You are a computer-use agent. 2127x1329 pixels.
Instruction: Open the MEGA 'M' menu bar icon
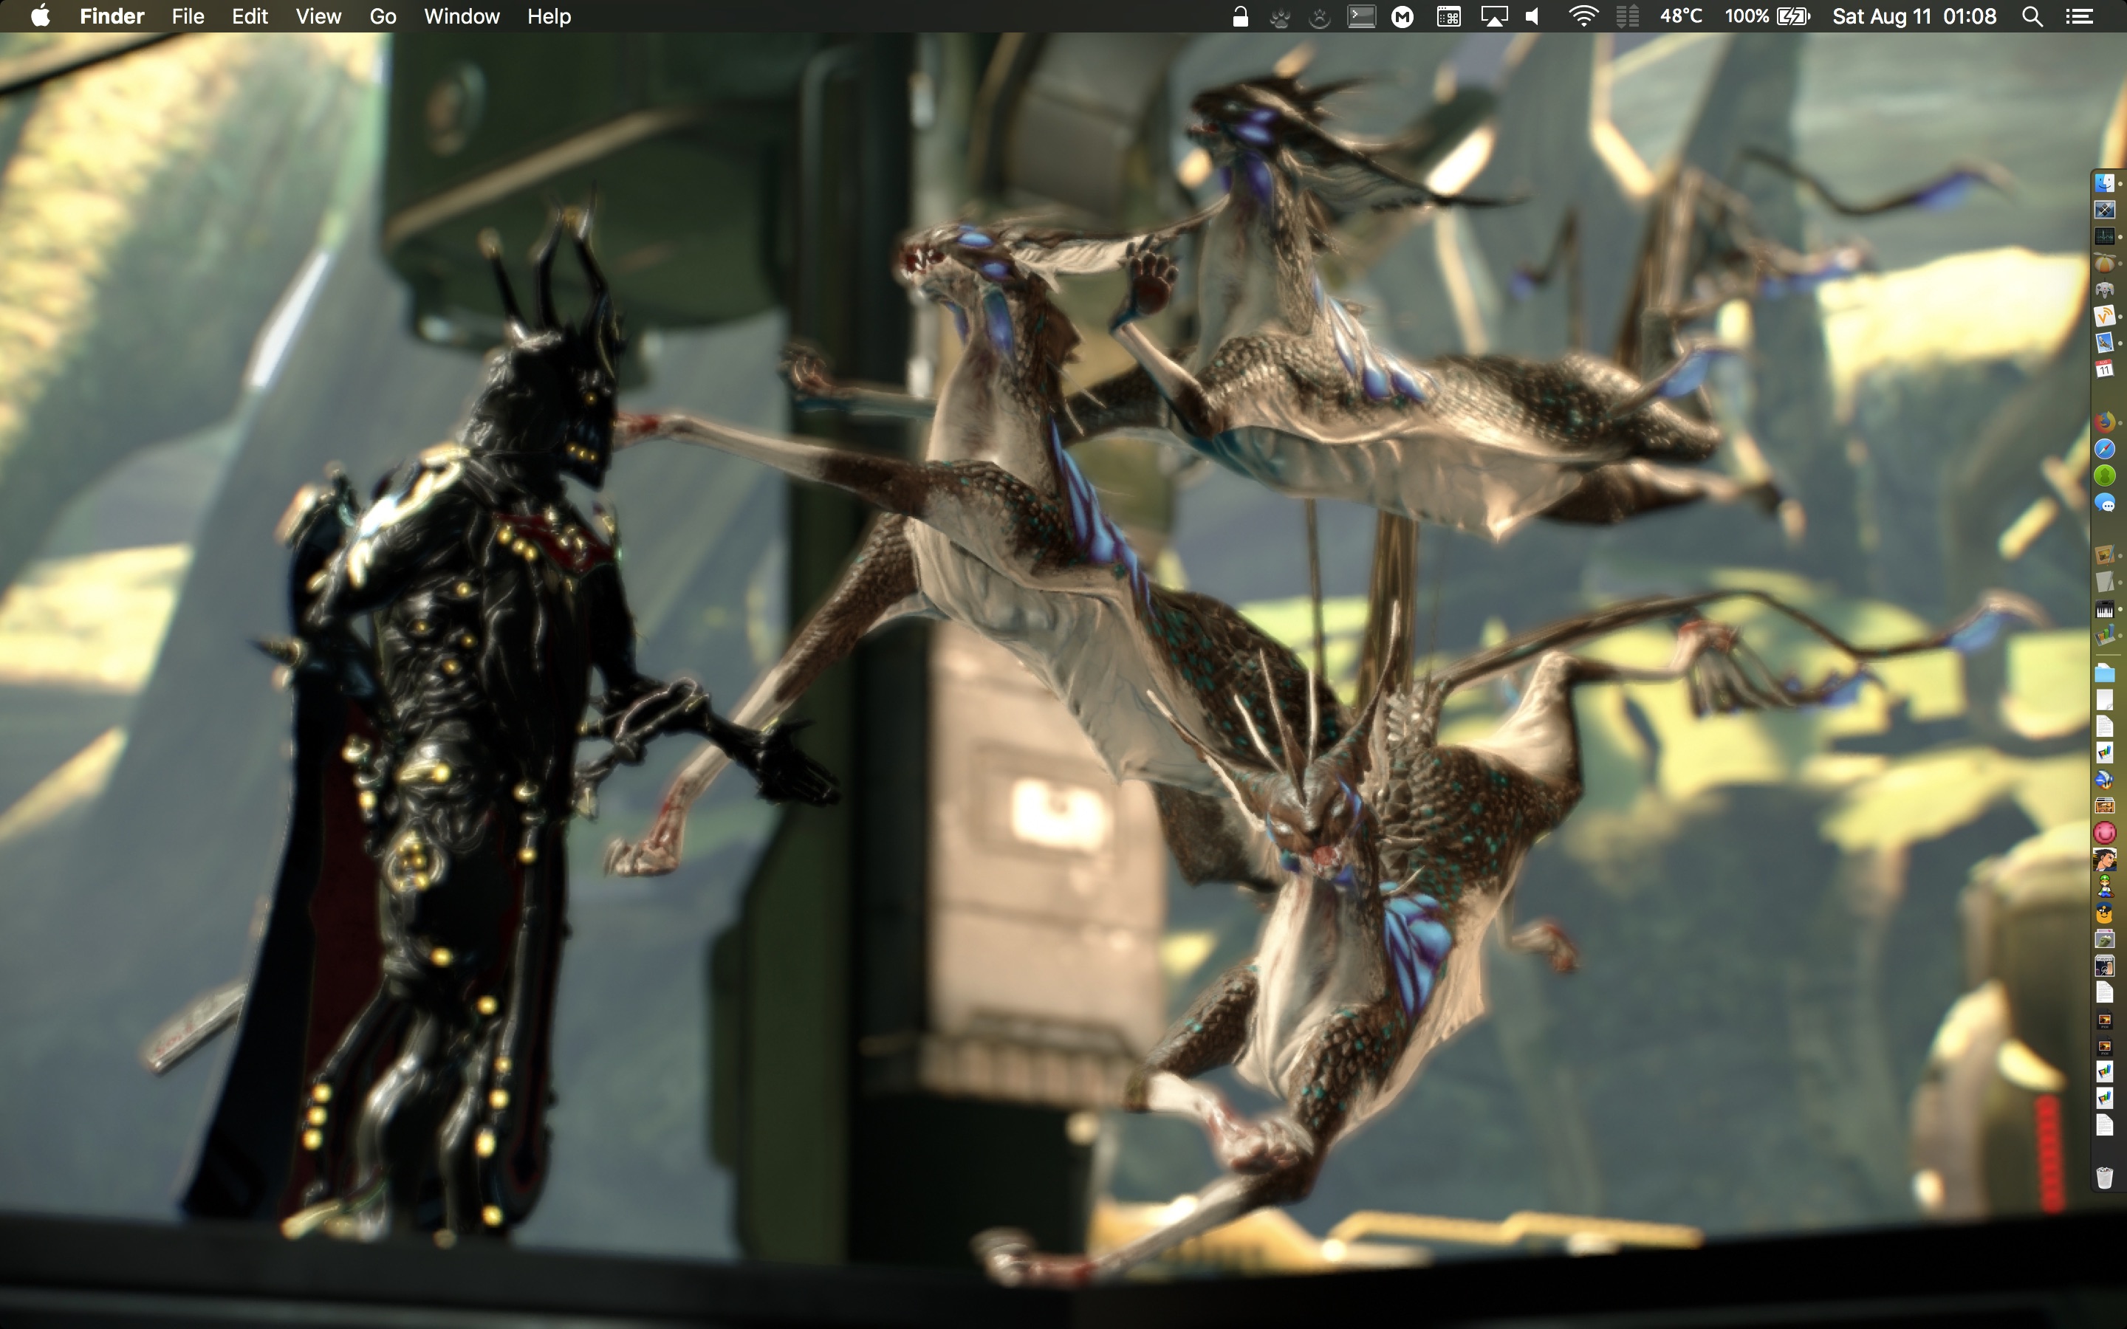[x=1402, y=16]
